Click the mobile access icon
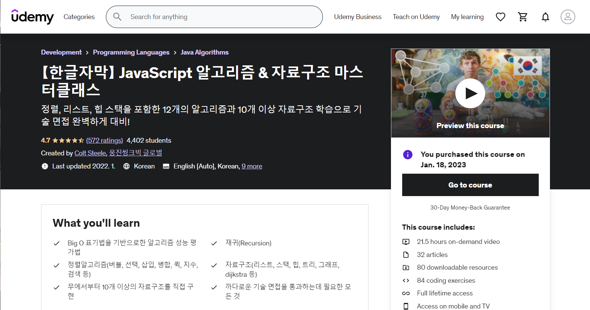This screenshot has width=590, height=310. tap(406, 306)
